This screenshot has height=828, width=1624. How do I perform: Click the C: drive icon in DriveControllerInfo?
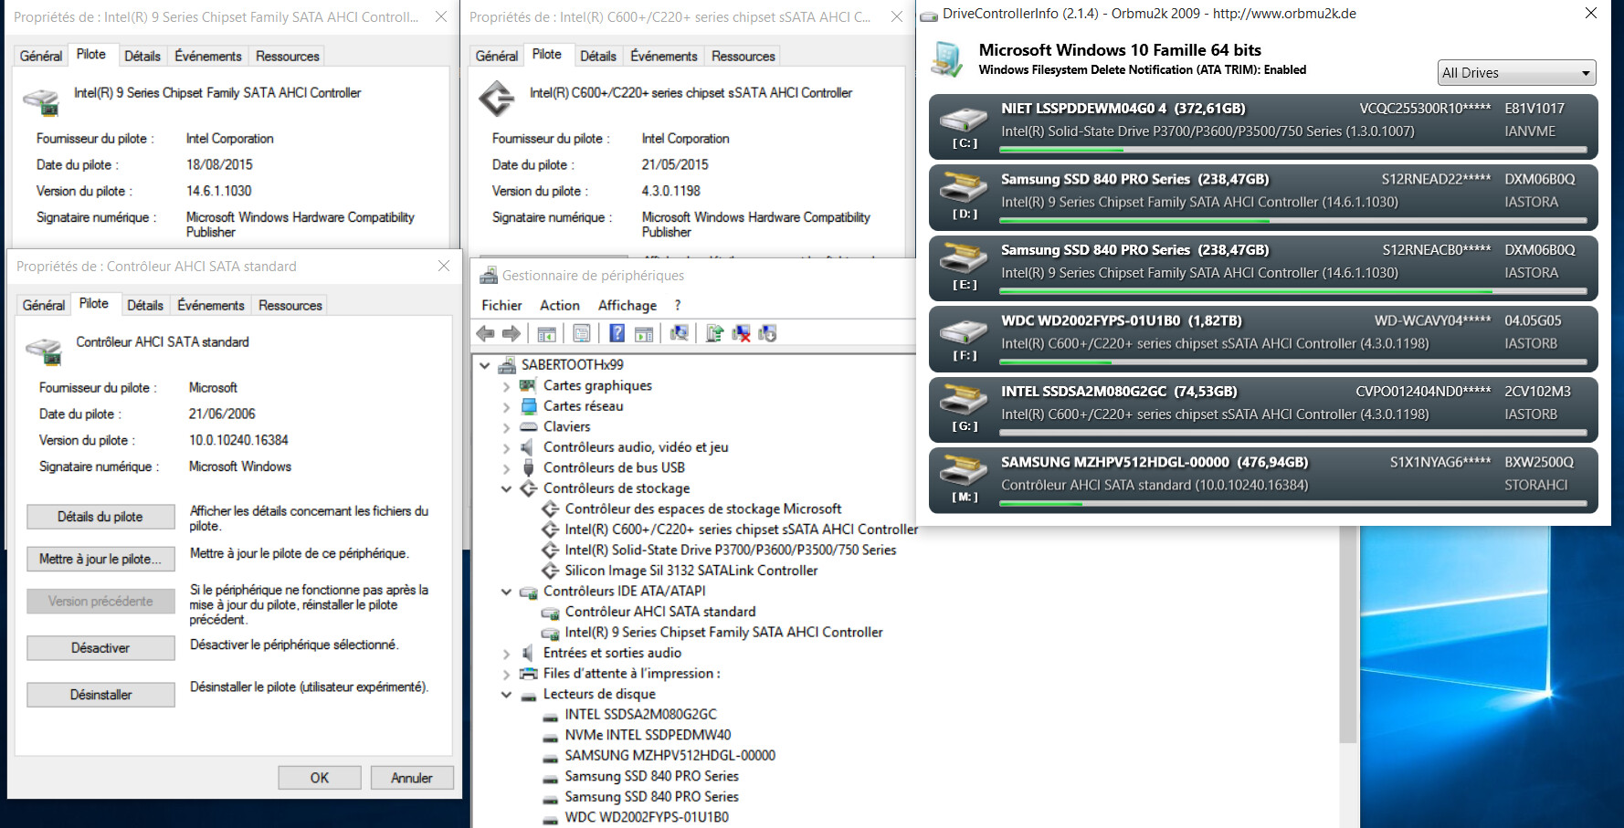click(965, 119)
